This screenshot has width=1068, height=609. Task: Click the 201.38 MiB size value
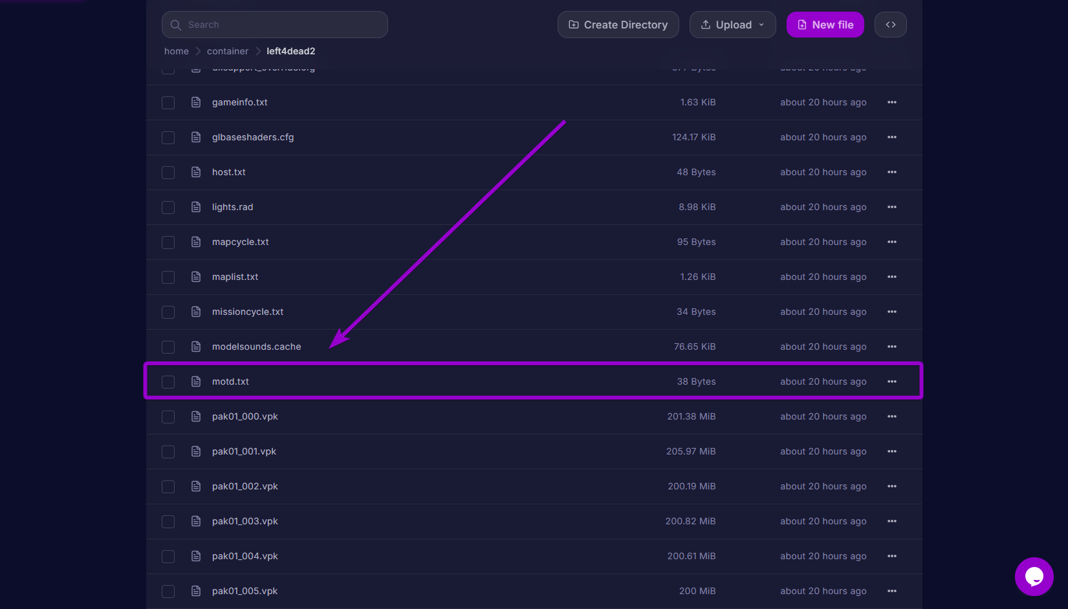(692, 416)
